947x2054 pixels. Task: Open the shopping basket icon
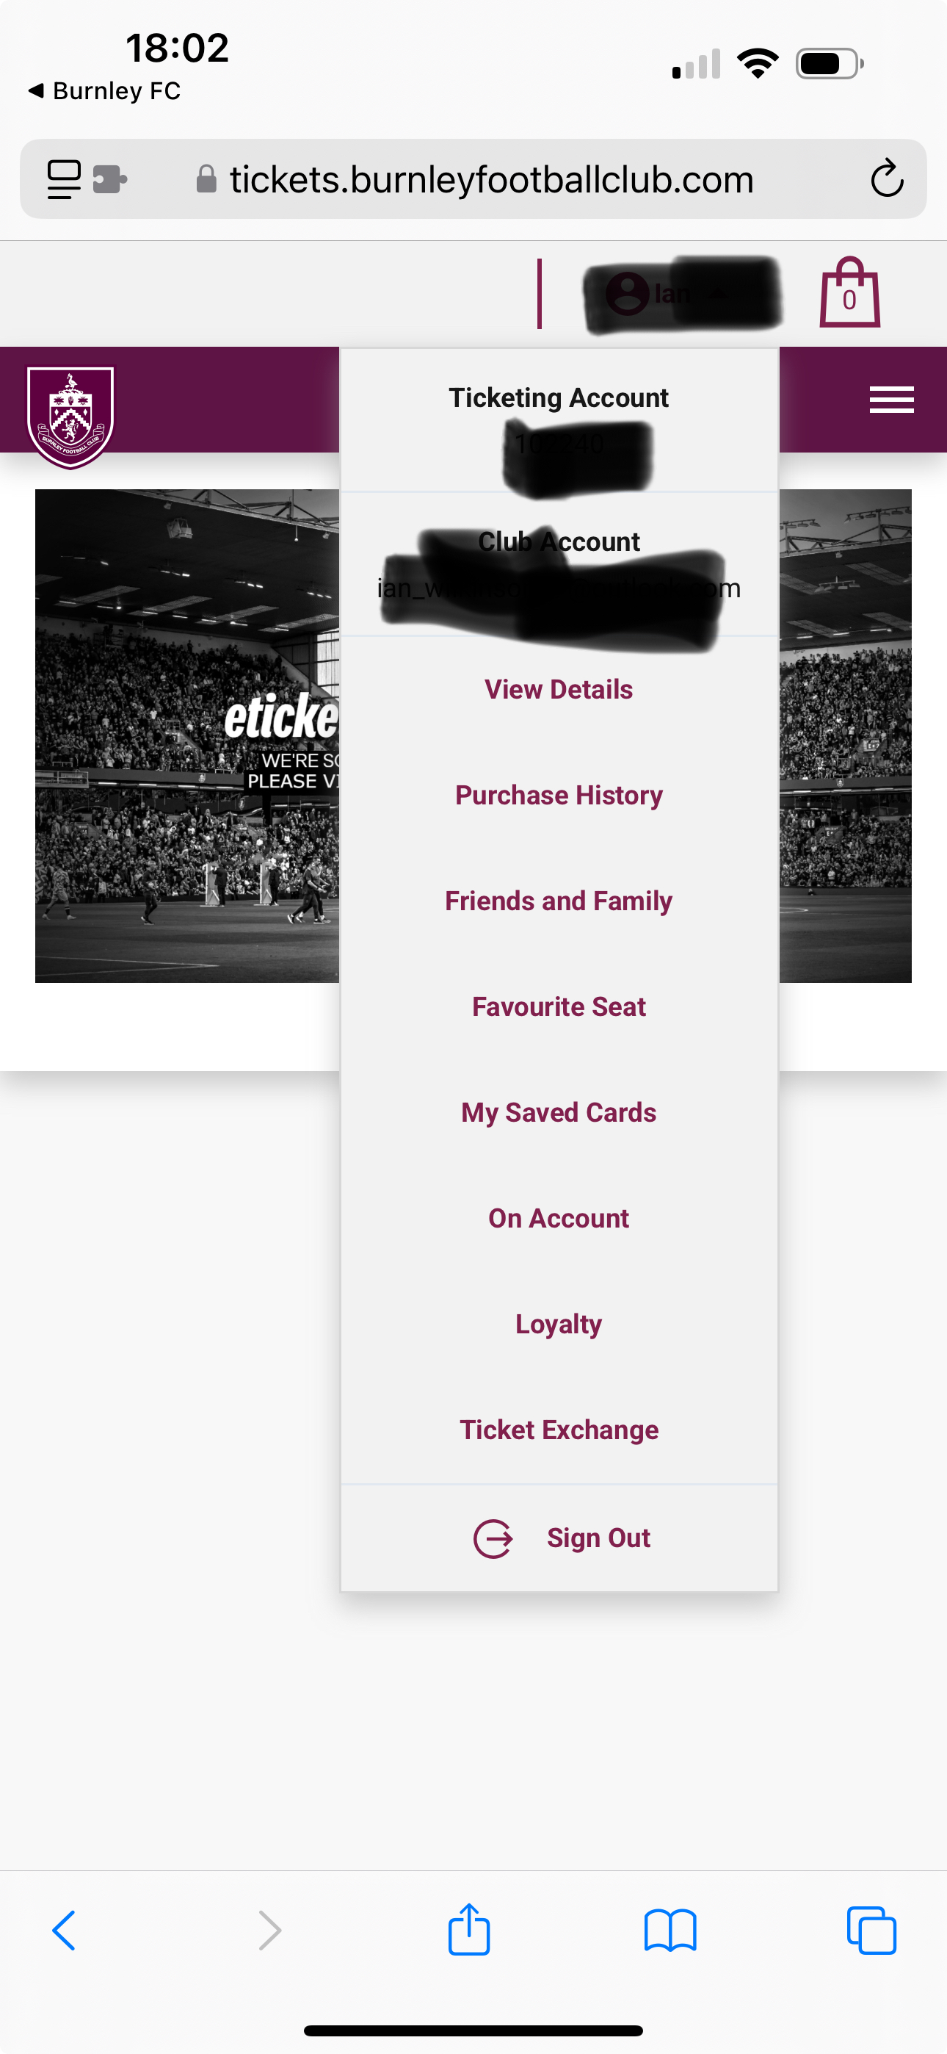tap(849, 292)
